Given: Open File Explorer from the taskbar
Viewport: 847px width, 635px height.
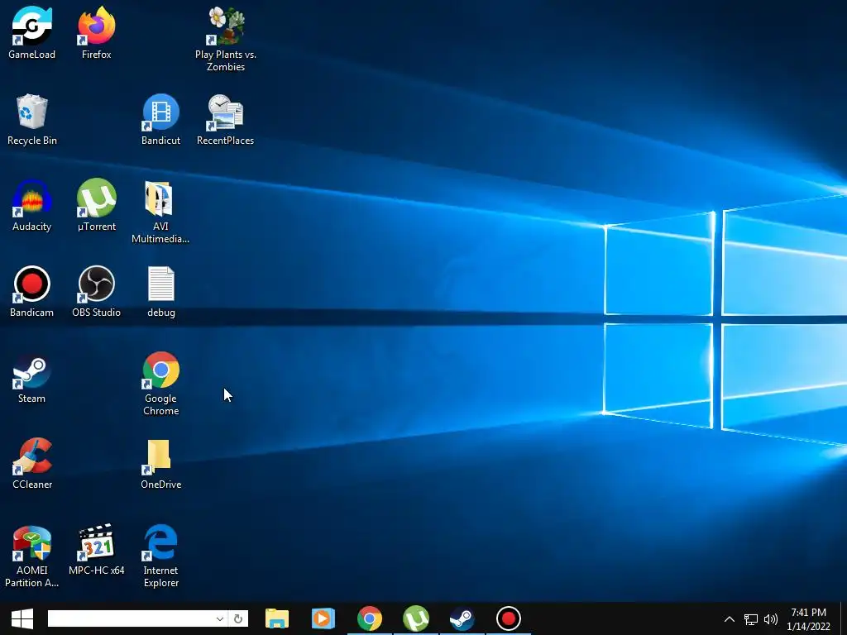Looking at the screenshot, I should 277,618.
